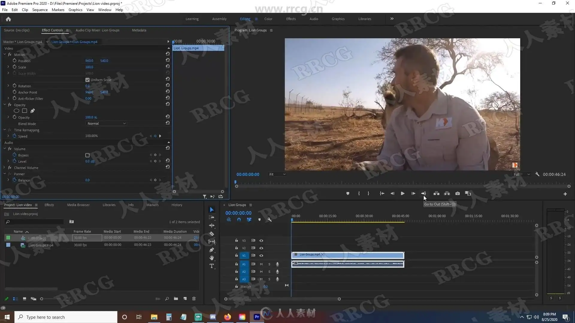Mute audio track A1

click(261, 264)
